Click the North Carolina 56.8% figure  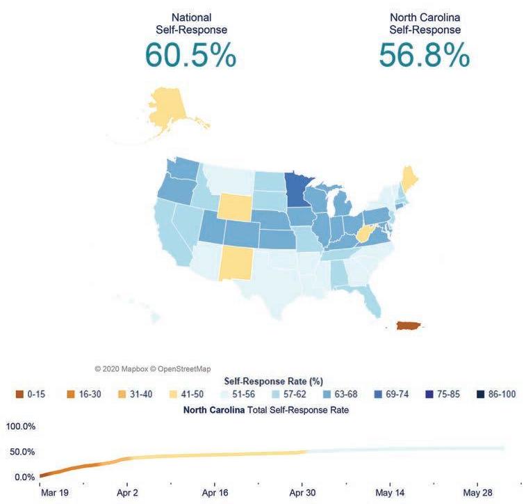(x=425, y=55)
